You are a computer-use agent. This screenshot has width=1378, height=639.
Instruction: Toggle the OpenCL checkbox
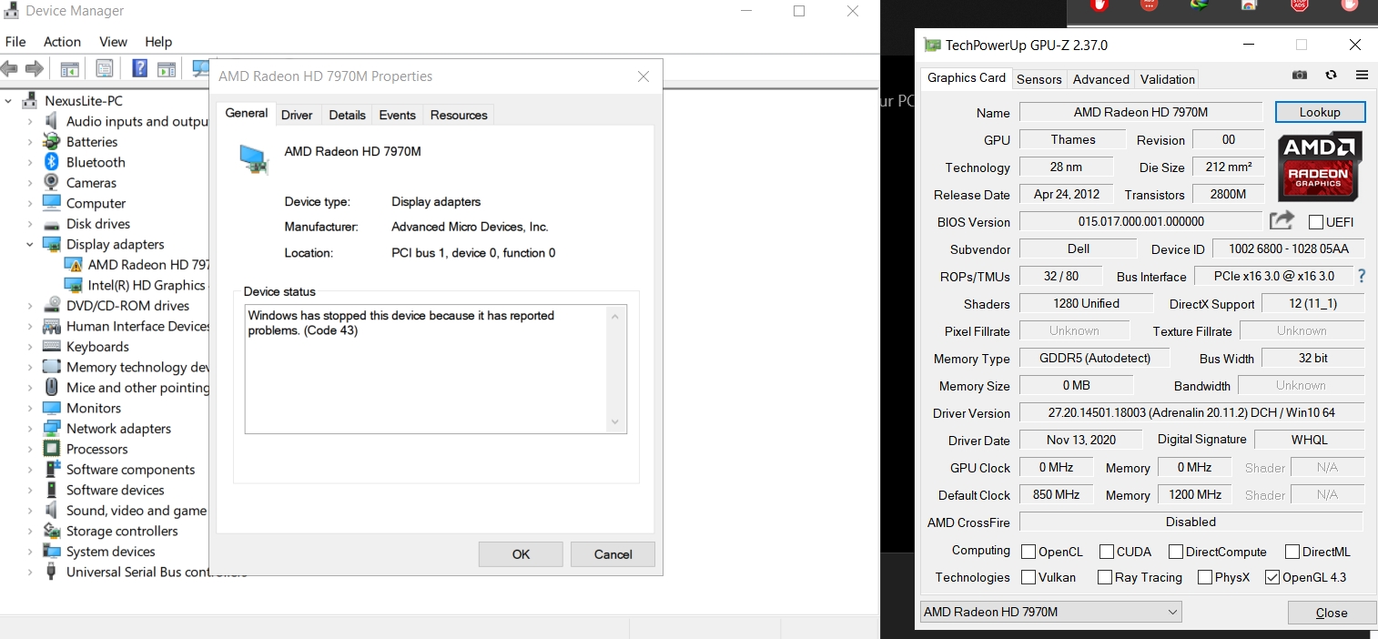click(x=1028, y=552)
